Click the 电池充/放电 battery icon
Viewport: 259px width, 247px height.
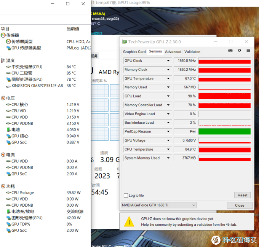coord(9,212)
